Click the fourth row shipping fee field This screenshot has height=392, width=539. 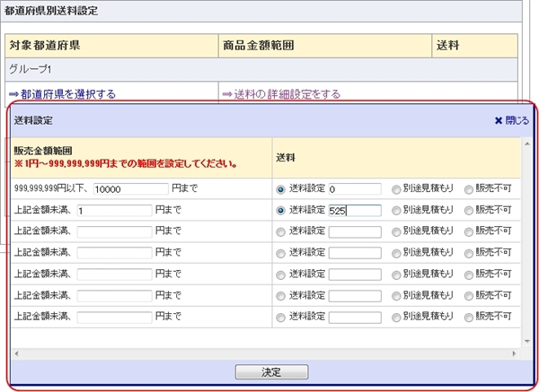[355, 253]
